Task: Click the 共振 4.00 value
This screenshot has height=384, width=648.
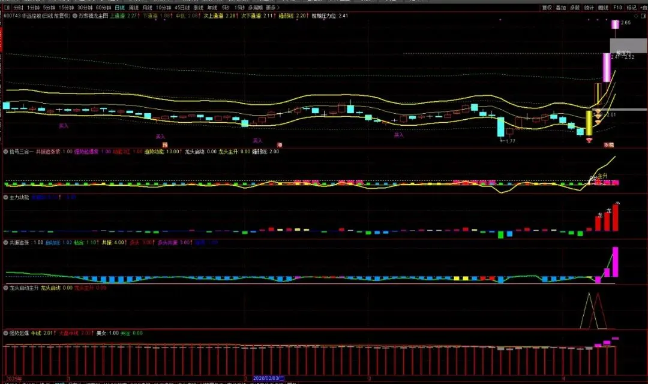Action: (115, 243)
